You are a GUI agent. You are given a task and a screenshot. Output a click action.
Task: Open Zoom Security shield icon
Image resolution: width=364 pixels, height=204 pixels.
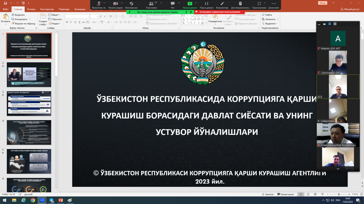click(x=131, y=4)
